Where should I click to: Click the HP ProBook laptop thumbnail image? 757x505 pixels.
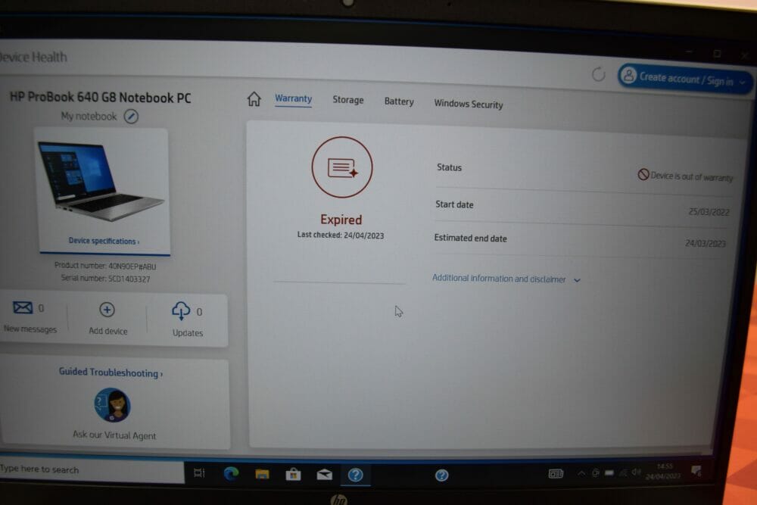[101, 181]
